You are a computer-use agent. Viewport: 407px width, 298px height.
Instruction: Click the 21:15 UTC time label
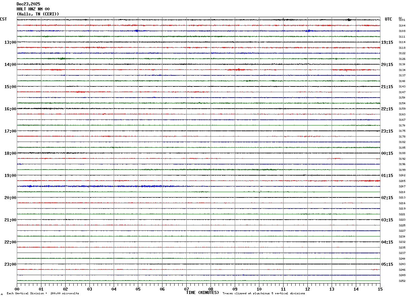[x=387, y=87]
